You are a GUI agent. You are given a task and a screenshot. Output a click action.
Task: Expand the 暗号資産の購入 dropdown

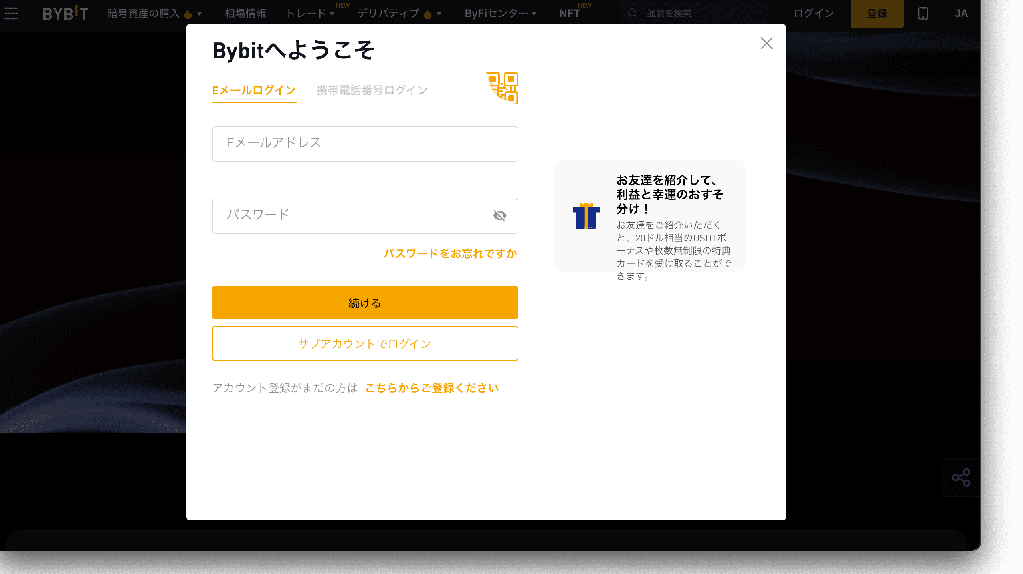click(152, 13)
